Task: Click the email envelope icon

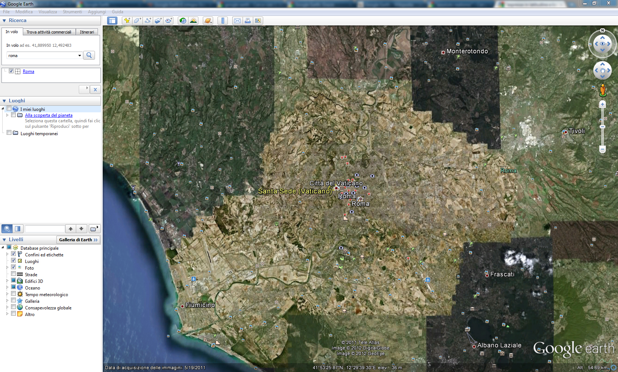Action: point(237,21)
